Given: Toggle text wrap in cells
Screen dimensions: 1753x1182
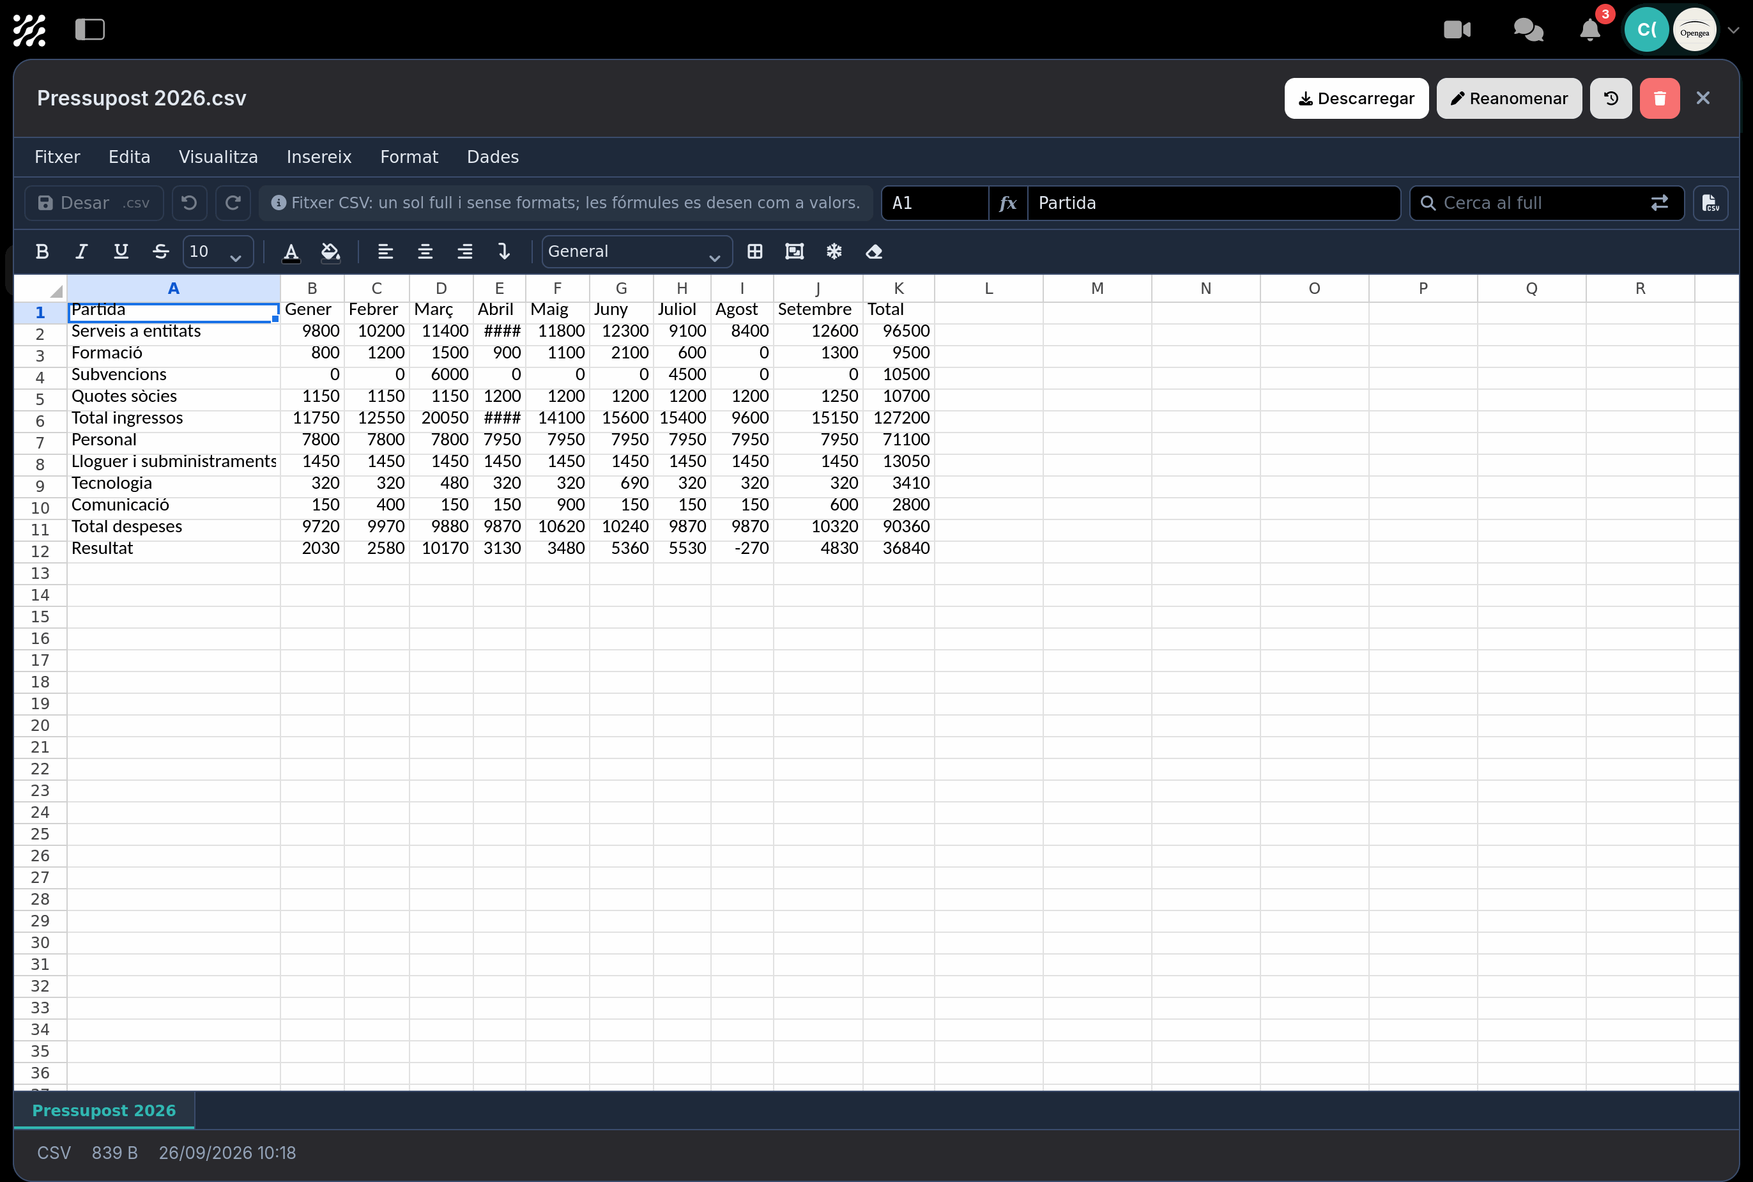Looking at the screenshot, I should coord(504,252).
